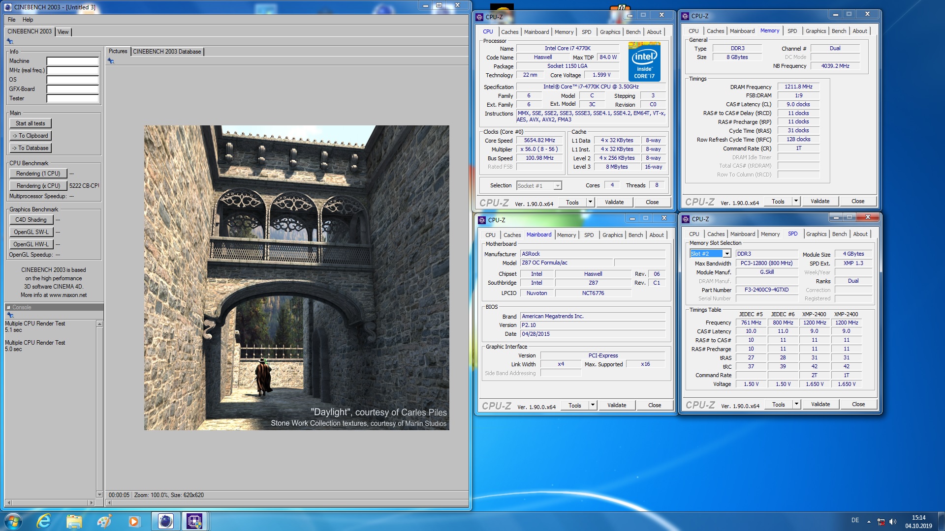
Task: Click console scrollbar down arrow
Action: click(99, 495)
